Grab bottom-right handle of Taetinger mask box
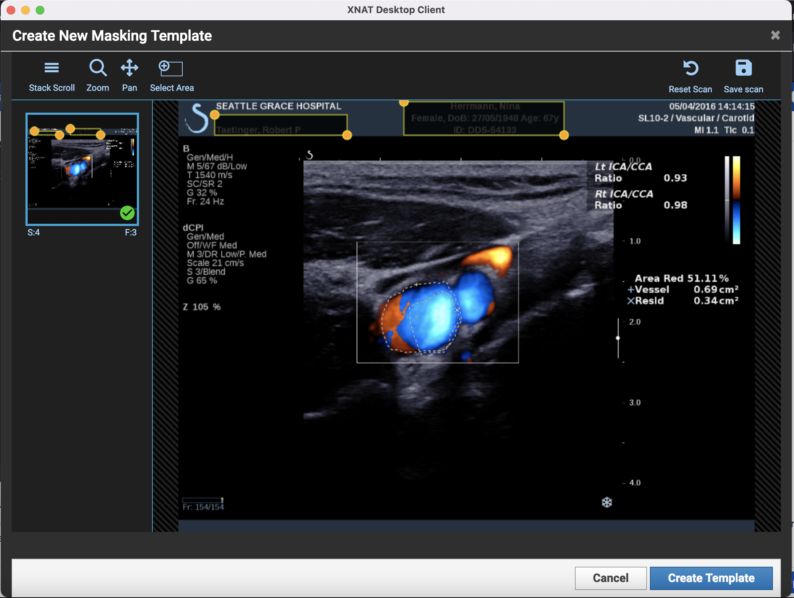Viewport: 794px width, 598px height. 347,136
